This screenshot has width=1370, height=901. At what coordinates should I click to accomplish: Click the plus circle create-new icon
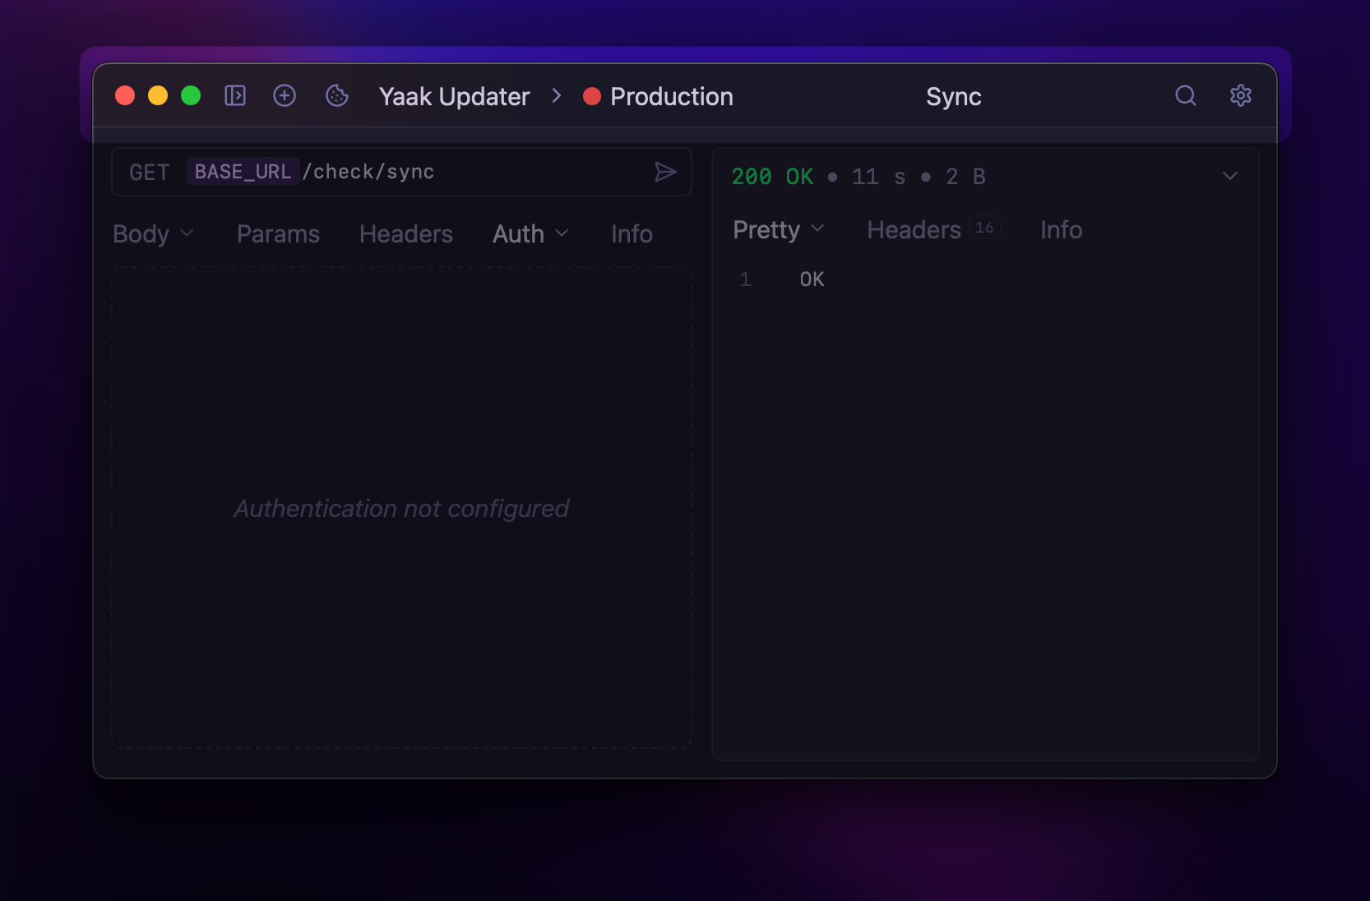tap(285, 96)
